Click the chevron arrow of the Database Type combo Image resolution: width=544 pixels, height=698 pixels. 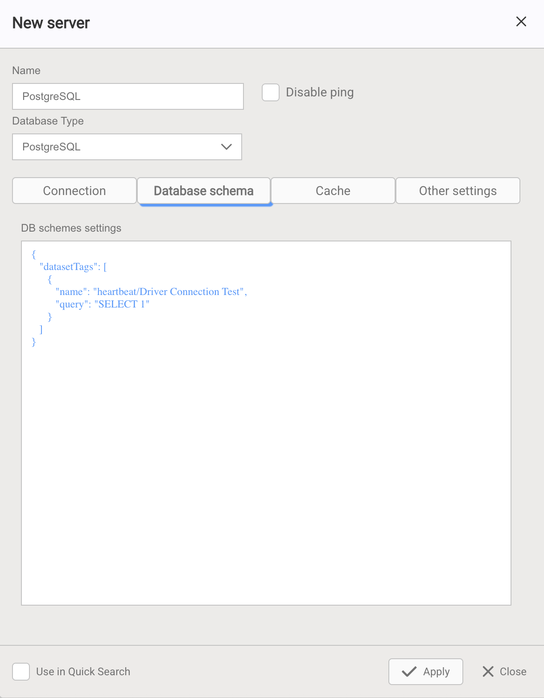point(227,147)
